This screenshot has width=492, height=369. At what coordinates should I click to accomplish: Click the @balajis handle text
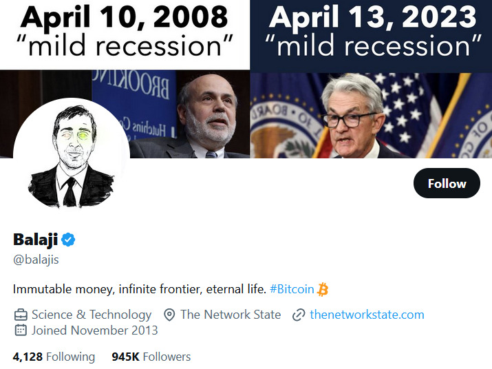tap(36, 260)
